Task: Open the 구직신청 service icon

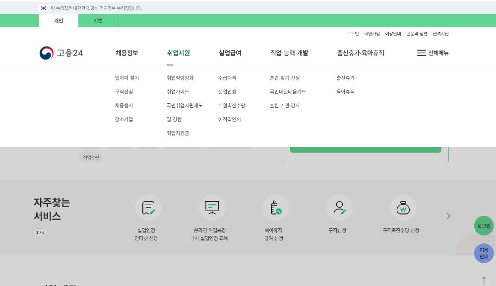Action: (339, 208)
